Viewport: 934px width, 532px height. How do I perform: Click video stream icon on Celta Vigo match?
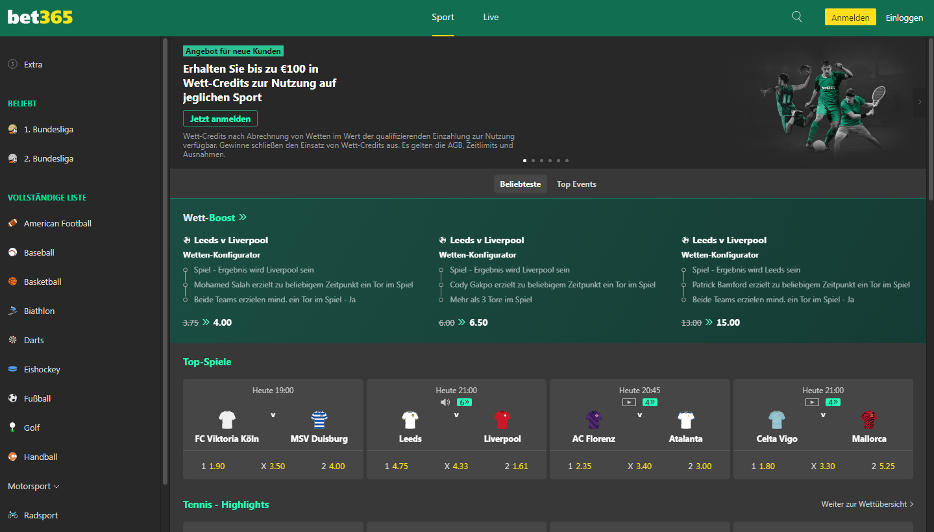point(812,402)
